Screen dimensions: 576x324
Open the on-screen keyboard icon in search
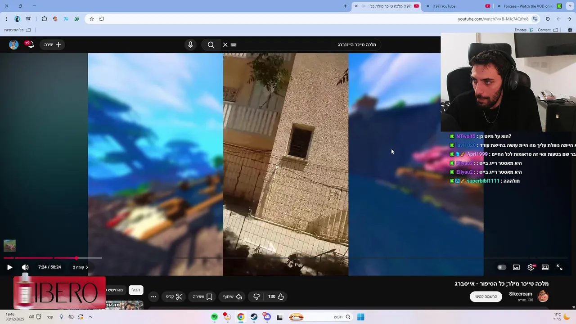(x=234, y=45)
